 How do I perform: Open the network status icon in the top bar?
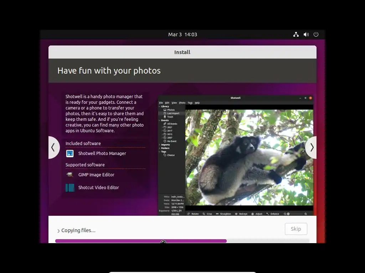(x=296, y=34)
